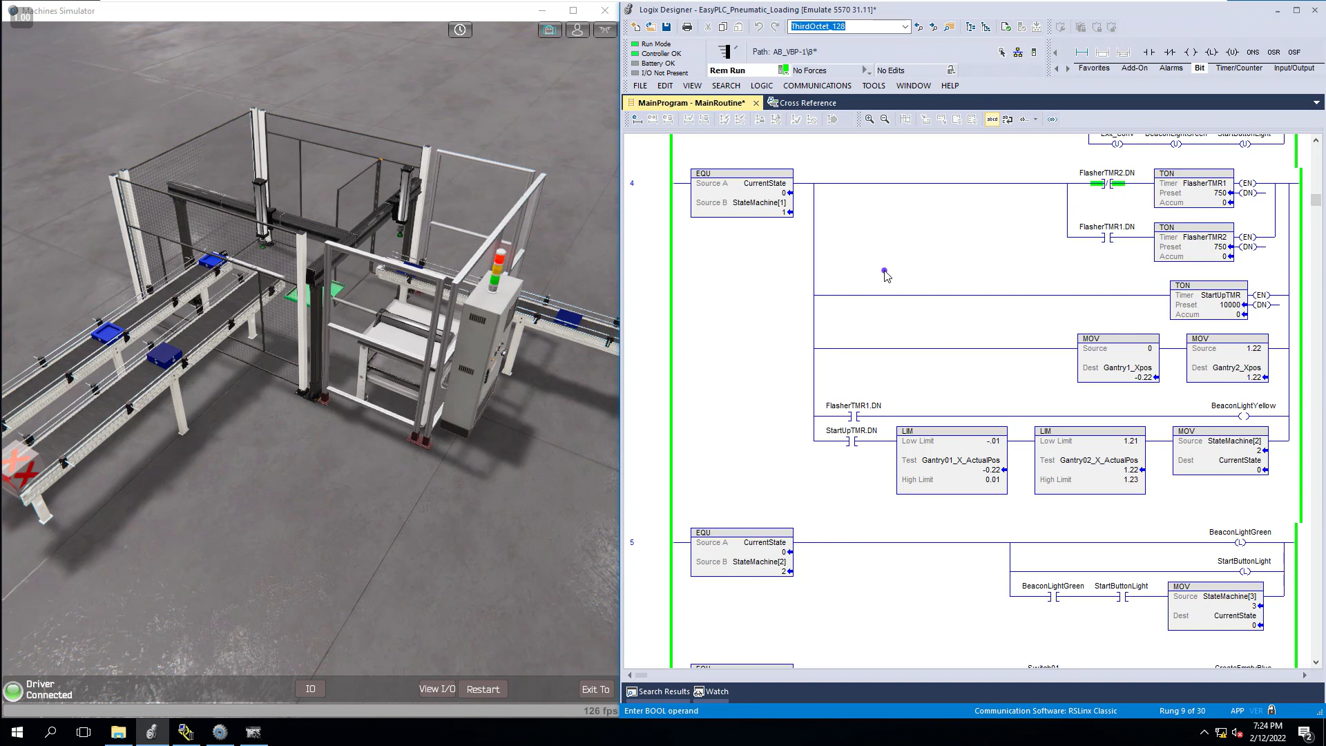
Task: Click the search text field containing ThirdOctet_128
Action: 844,27
